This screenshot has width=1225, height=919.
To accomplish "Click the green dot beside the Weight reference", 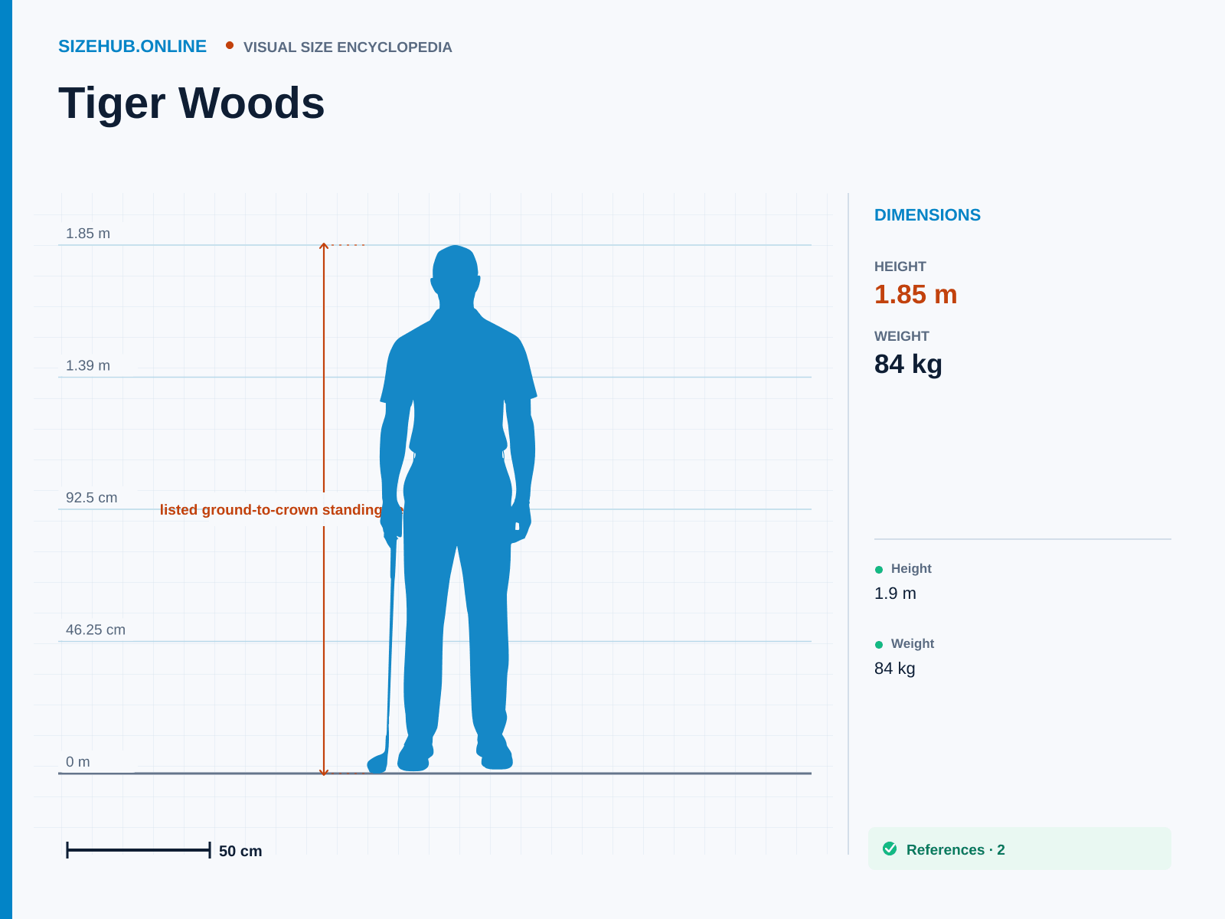I will pos(879,644).
